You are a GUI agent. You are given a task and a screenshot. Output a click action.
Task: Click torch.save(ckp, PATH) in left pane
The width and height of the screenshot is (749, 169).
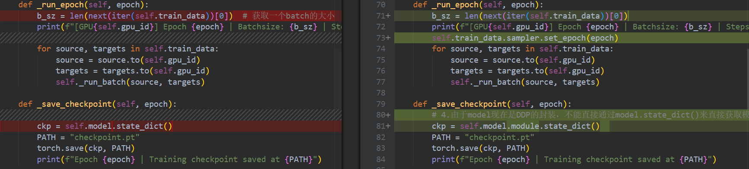coord(86,148)
